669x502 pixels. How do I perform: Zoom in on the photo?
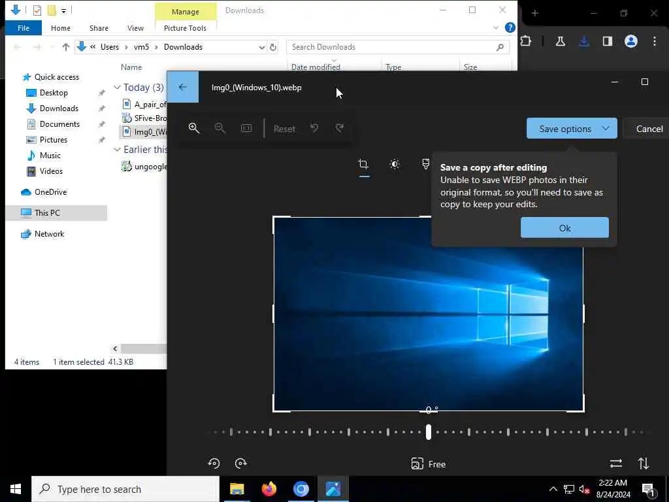pyautogui.click(x=194, y=128)
